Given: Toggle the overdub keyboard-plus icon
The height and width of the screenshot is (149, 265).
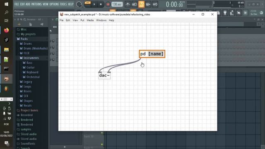Looking at the screenshot, I should [x=148, y=5].
